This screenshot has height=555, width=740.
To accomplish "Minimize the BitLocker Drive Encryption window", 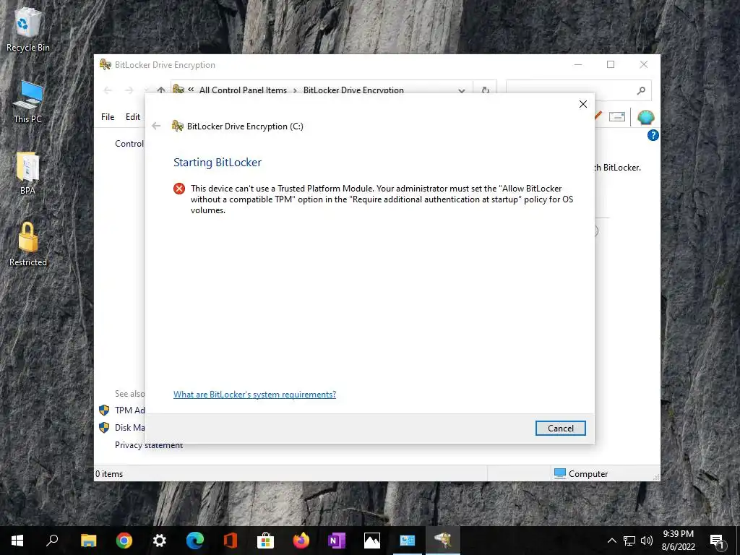I will click(x=578, y=64).
